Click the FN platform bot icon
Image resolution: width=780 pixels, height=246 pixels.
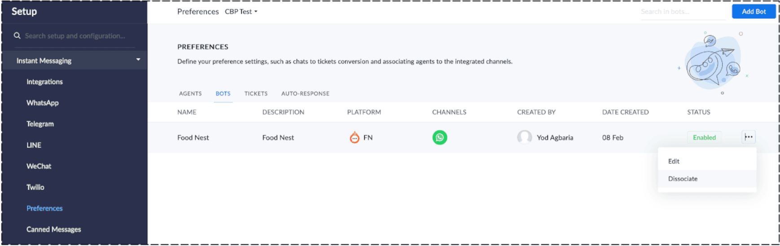point(355,137)
